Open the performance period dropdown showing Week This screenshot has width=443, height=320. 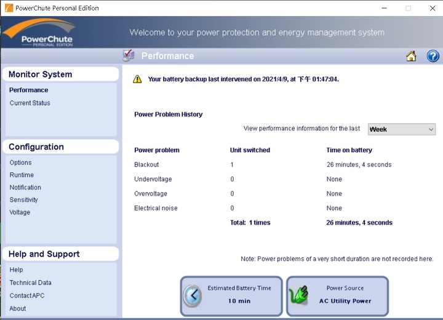(x=401, y=129)
